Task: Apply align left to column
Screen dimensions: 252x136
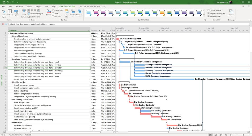Action: pos(29,10)
